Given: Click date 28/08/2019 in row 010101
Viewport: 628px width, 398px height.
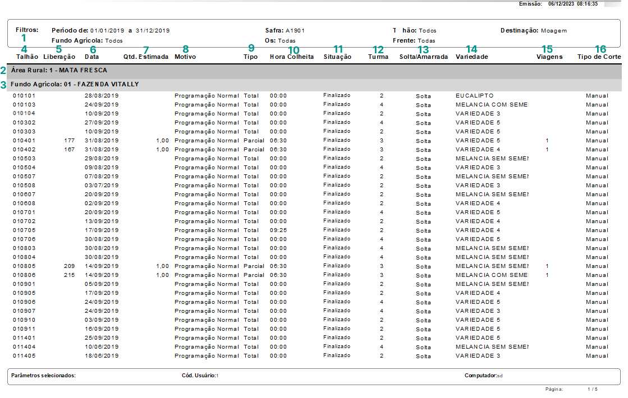Looking at the screenshot, I should point(102,96).
